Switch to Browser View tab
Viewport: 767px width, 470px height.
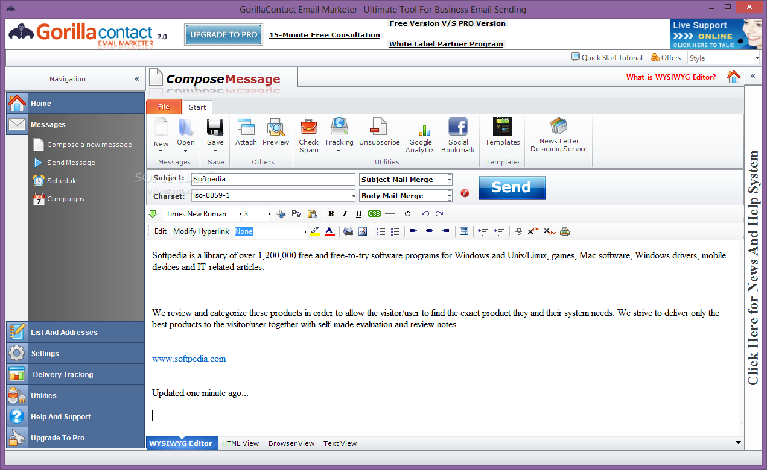[291, 443]
